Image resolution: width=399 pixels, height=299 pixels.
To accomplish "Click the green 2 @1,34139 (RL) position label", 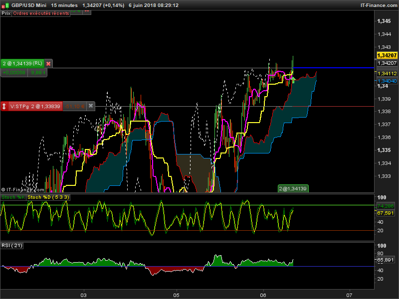I will tap(22, 64).
